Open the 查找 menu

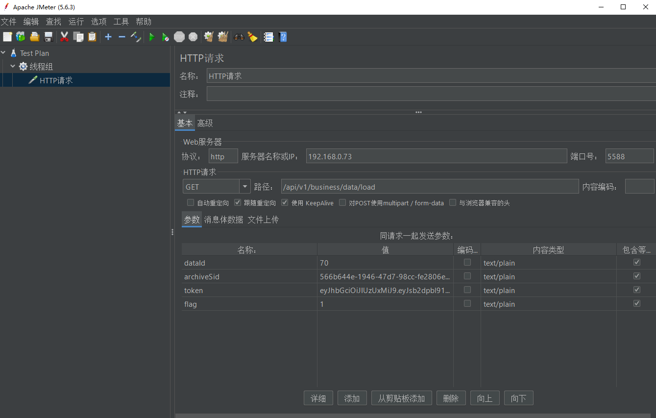(53, 22)
